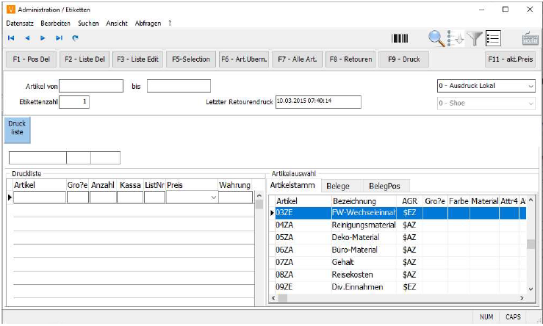Switch to the BelegPos tab
The width and height of the screenshot is (543, 326).
coord(384,186)
